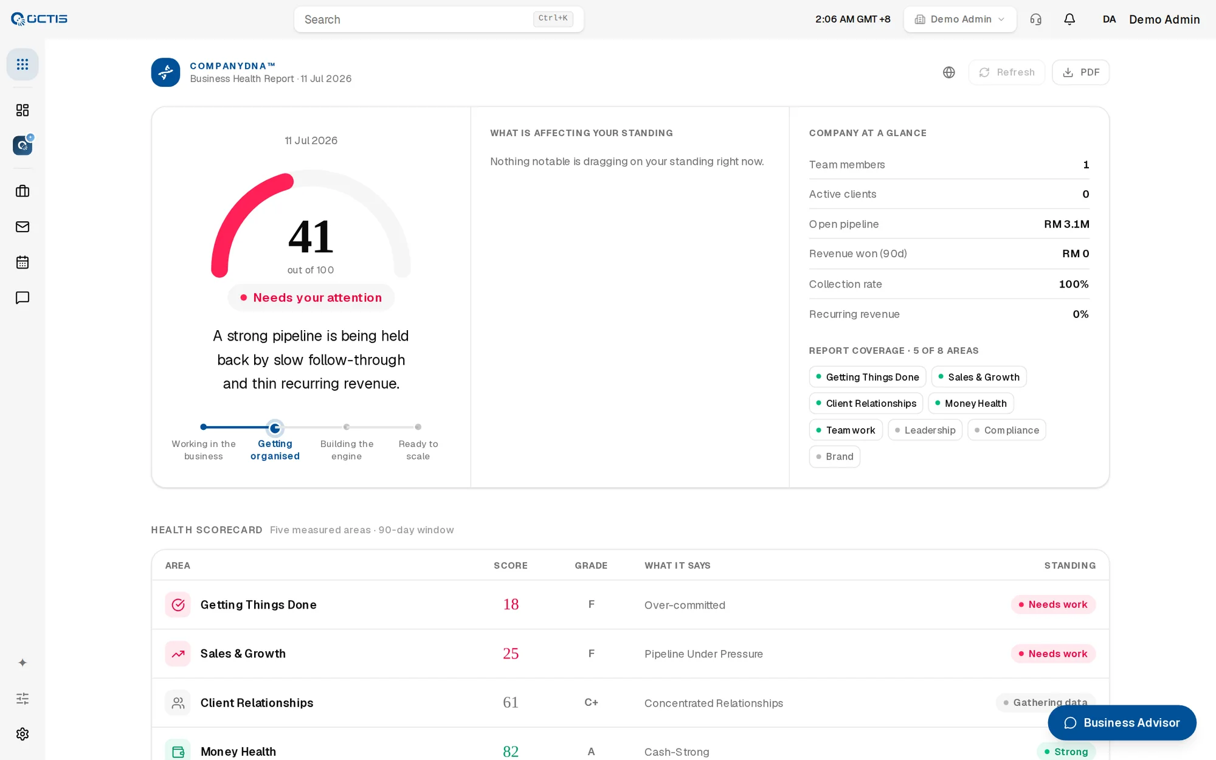
Task: Click the DA avatar initials
Action: (x=1109, y=19)
